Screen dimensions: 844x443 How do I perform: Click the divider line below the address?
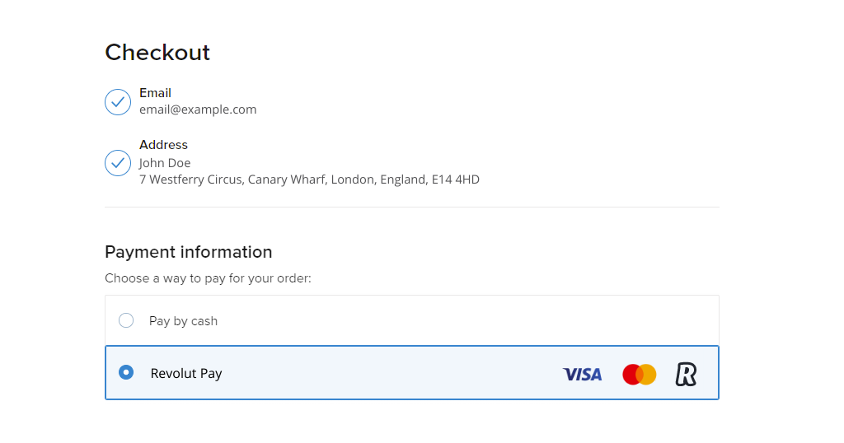pos(412,207)
